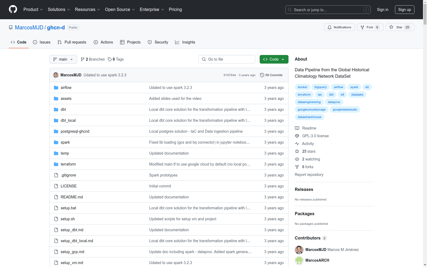The image size is (427, 267).
Task: Click the MarcosMJD contributor avatar
Action: pyautogui.click(x=299, y=250)
